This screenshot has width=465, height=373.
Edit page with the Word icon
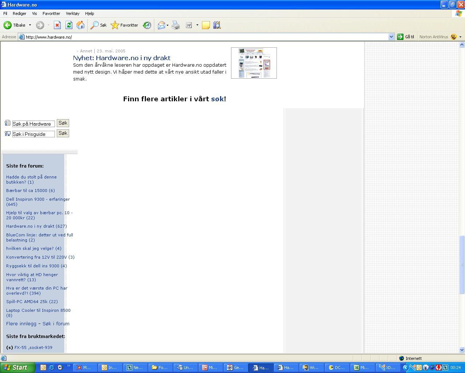coord(189,25)
